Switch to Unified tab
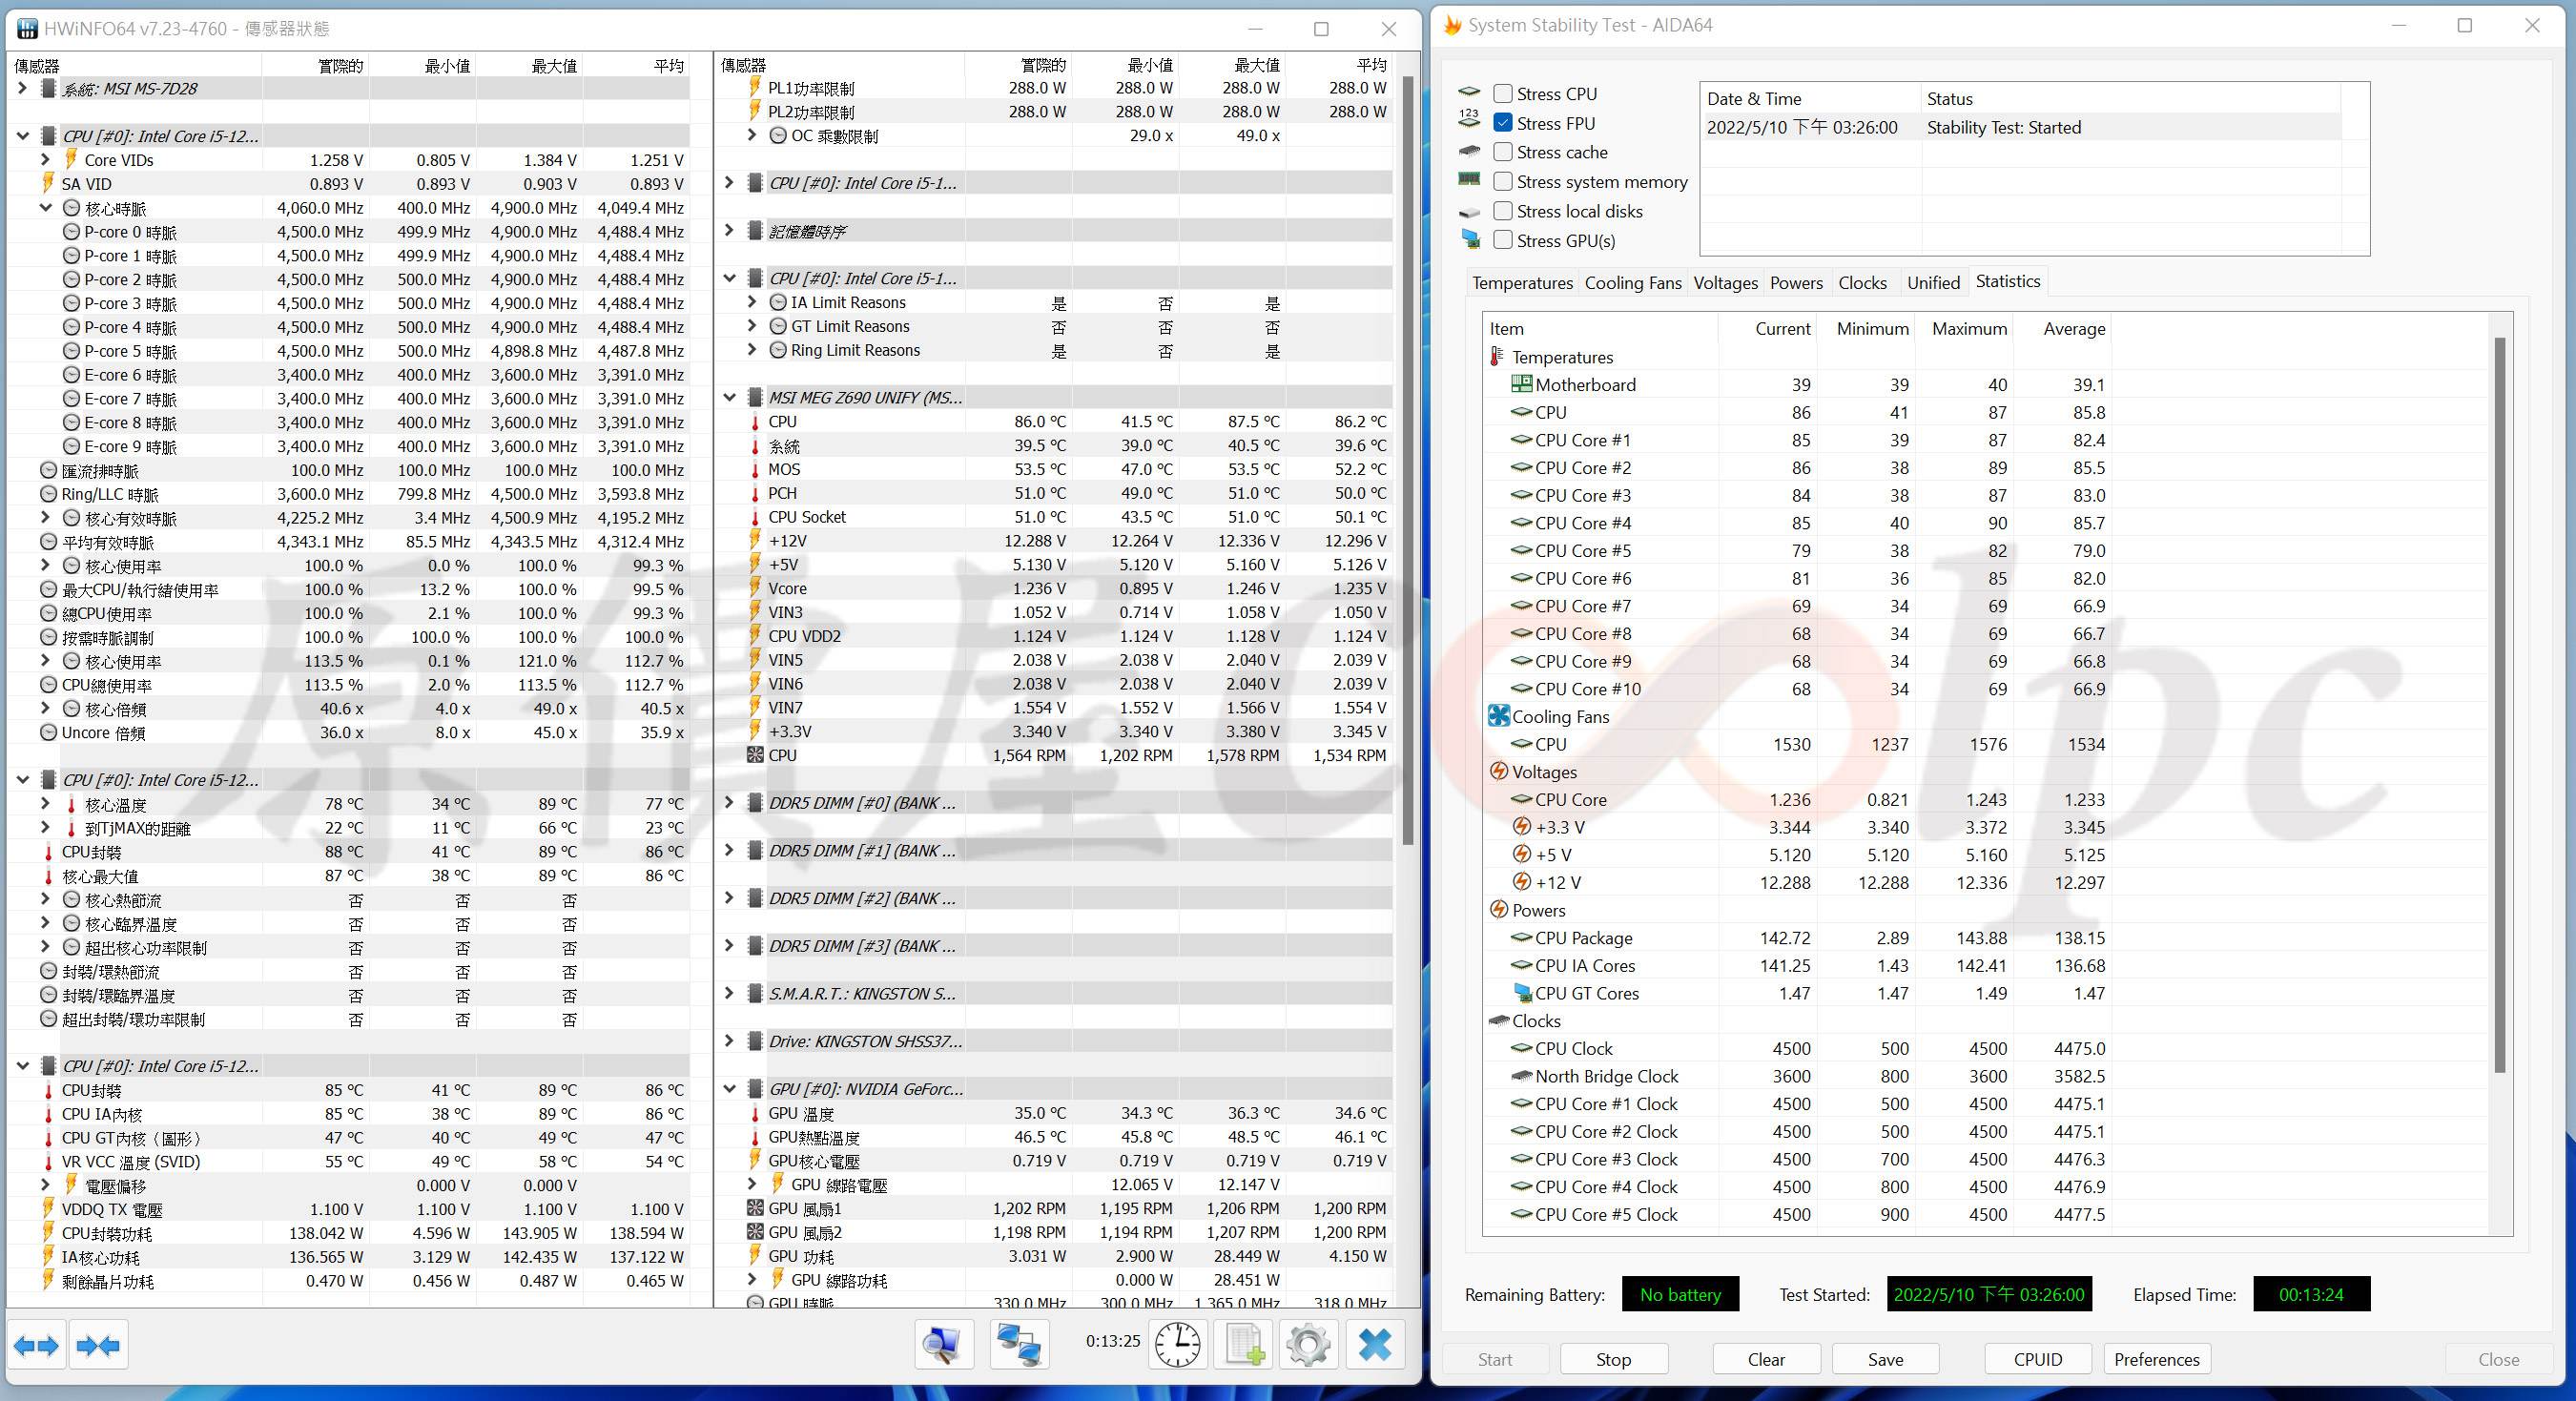Viewport: 2576px width, 1401px height. pyautogui.click(x=1933, y=283)
